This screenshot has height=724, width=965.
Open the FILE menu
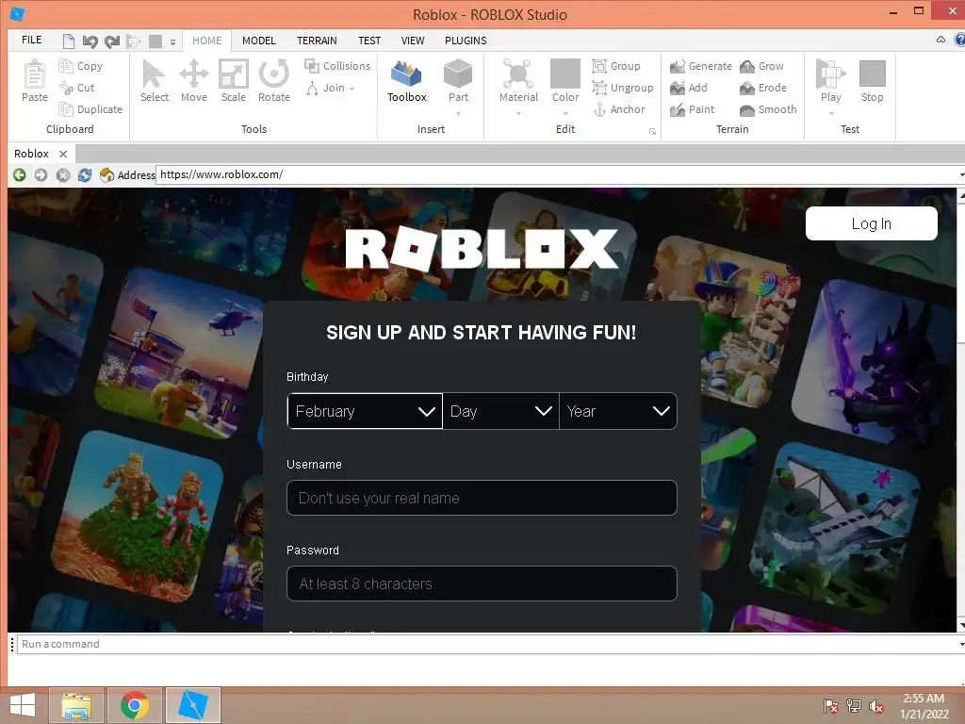tap(31, 40)
